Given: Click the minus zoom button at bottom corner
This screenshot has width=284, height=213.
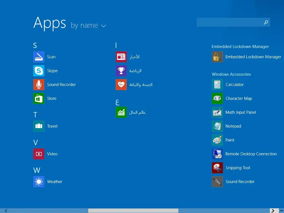Looking at the screenshot, I should 282,211.
